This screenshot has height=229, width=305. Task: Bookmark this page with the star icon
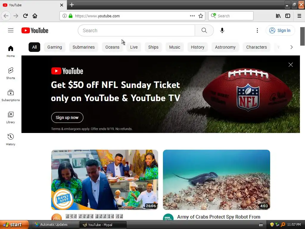201,16
